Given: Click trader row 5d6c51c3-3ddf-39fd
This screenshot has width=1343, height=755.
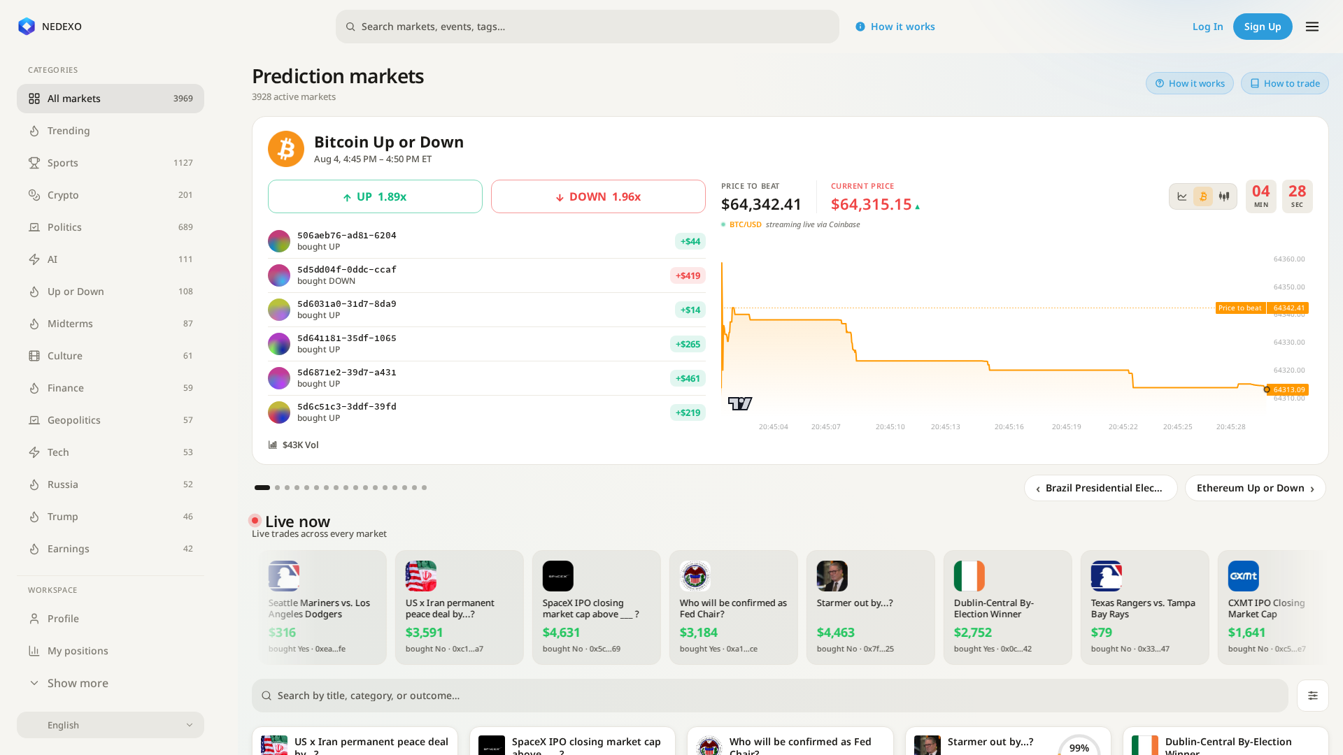Looking at the screenshot, I should click(487, 412).
